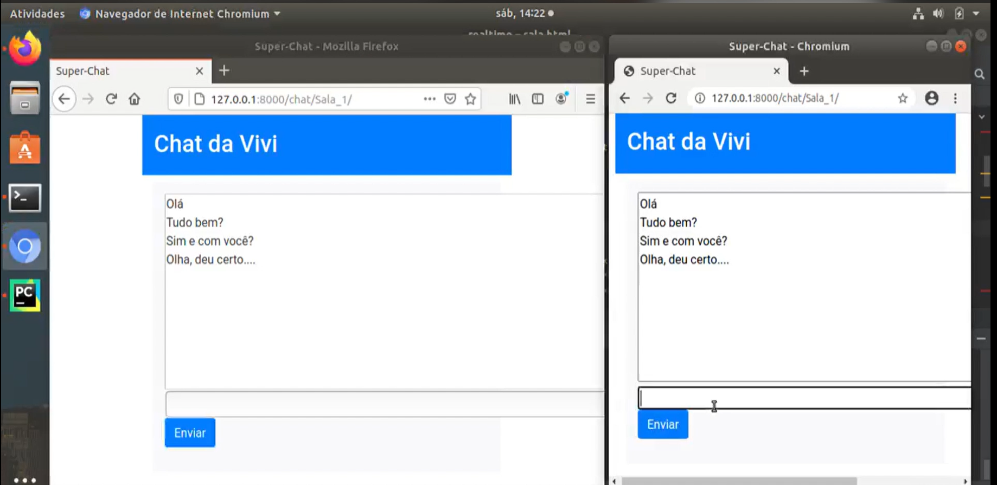Click "Sim e com você?" in Firefox chat
This screenshot has width=997, height=485.
click(x=210, y=241)
